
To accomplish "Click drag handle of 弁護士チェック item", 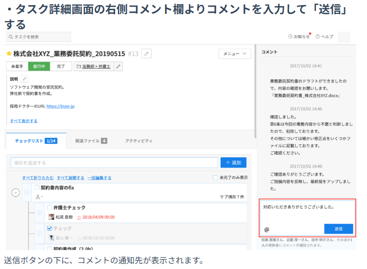I will tap(39, 213).
